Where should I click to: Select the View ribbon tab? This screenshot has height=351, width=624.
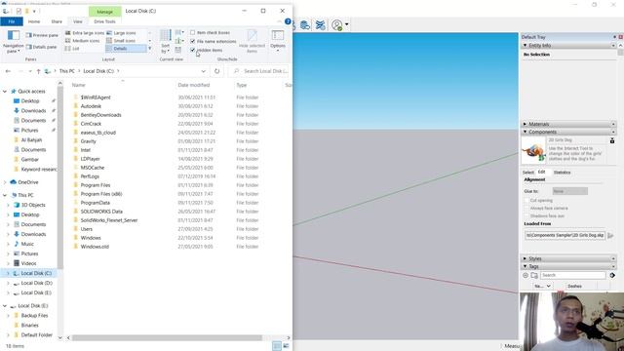pyautogui.click(x=78, y=21)
